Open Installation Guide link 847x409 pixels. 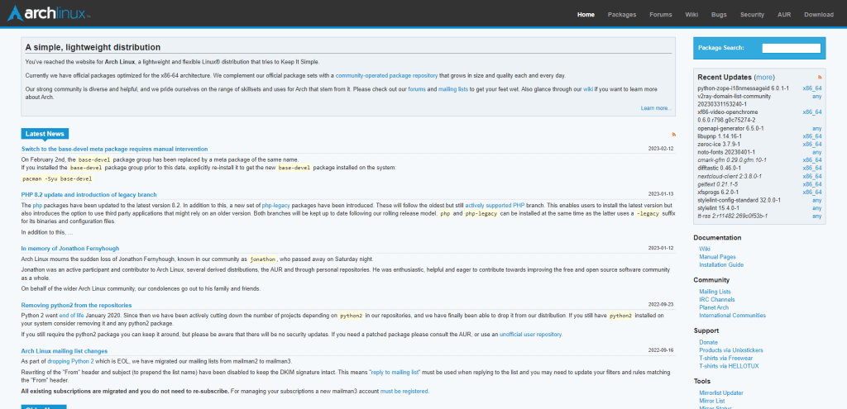[x=721, y=265]
